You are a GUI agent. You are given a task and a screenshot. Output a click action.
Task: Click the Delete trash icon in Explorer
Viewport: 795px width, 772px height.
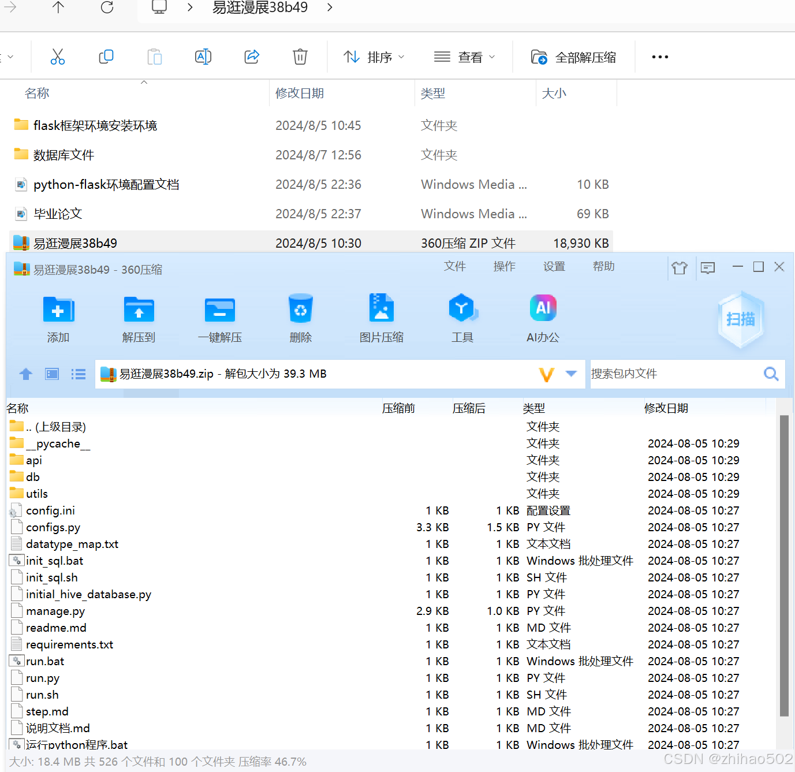[300, 57]
